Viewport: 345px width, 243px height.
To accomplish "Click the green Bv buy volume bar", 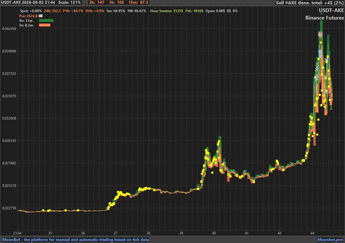I will click(x=46, y=20).
